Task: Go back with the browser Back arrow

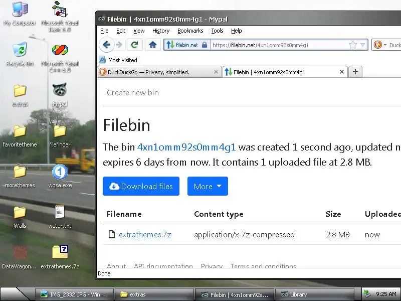Action: coord(106,45)
